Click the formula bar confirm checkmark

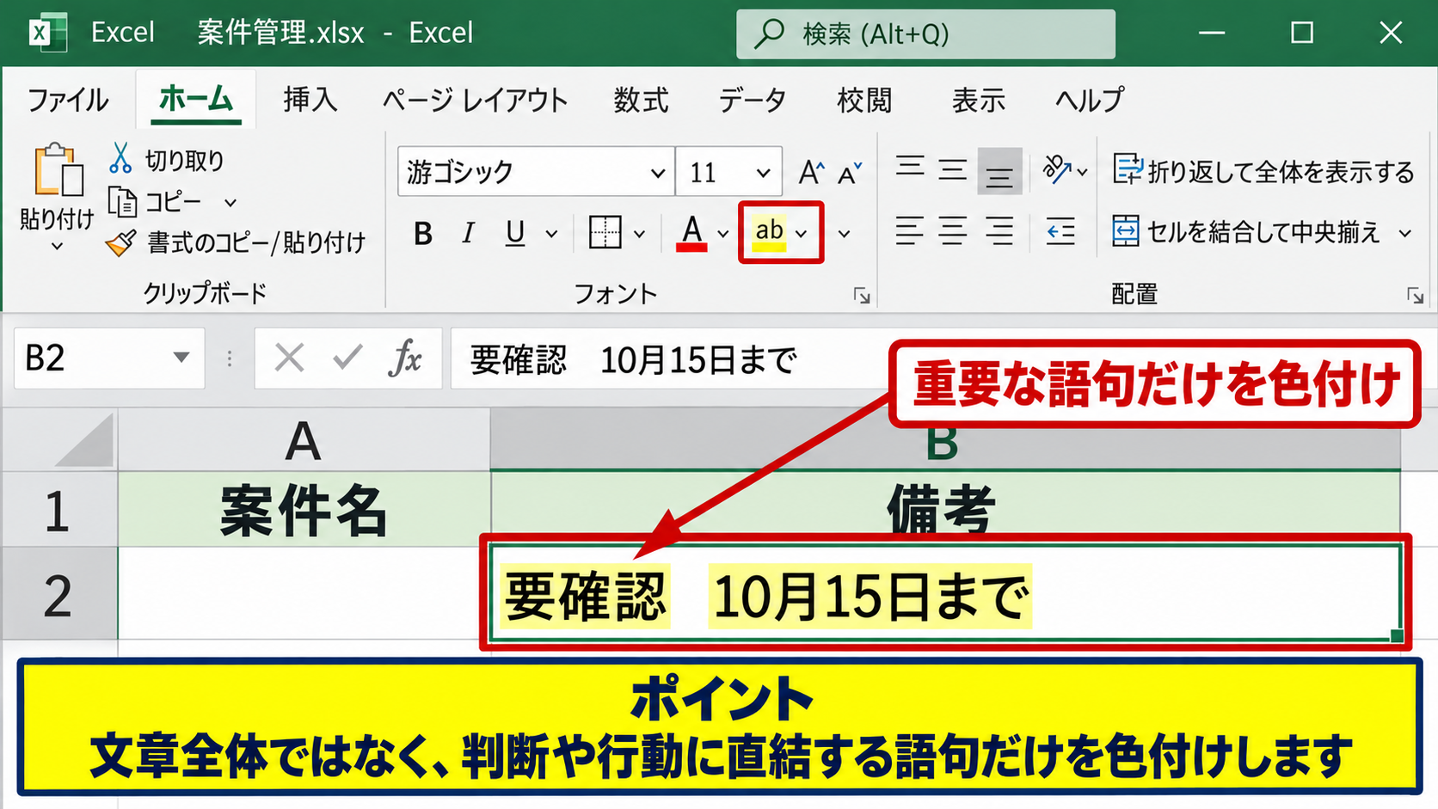[x=347, y=357]
